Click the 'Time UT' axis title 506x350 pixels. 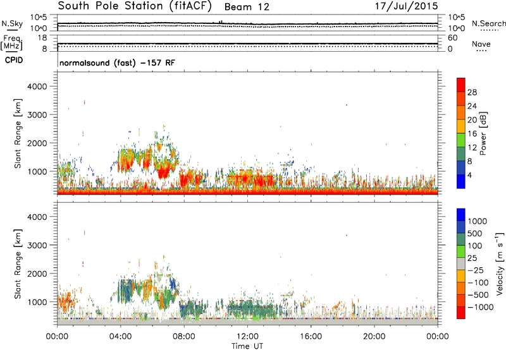pos(247,346)
